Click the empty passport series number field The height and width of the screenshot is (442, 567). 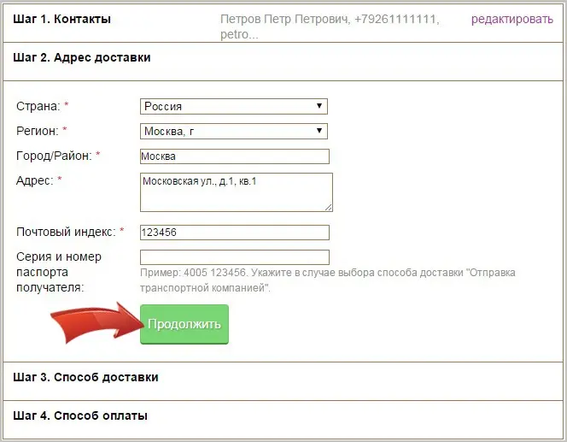(235, 257)
